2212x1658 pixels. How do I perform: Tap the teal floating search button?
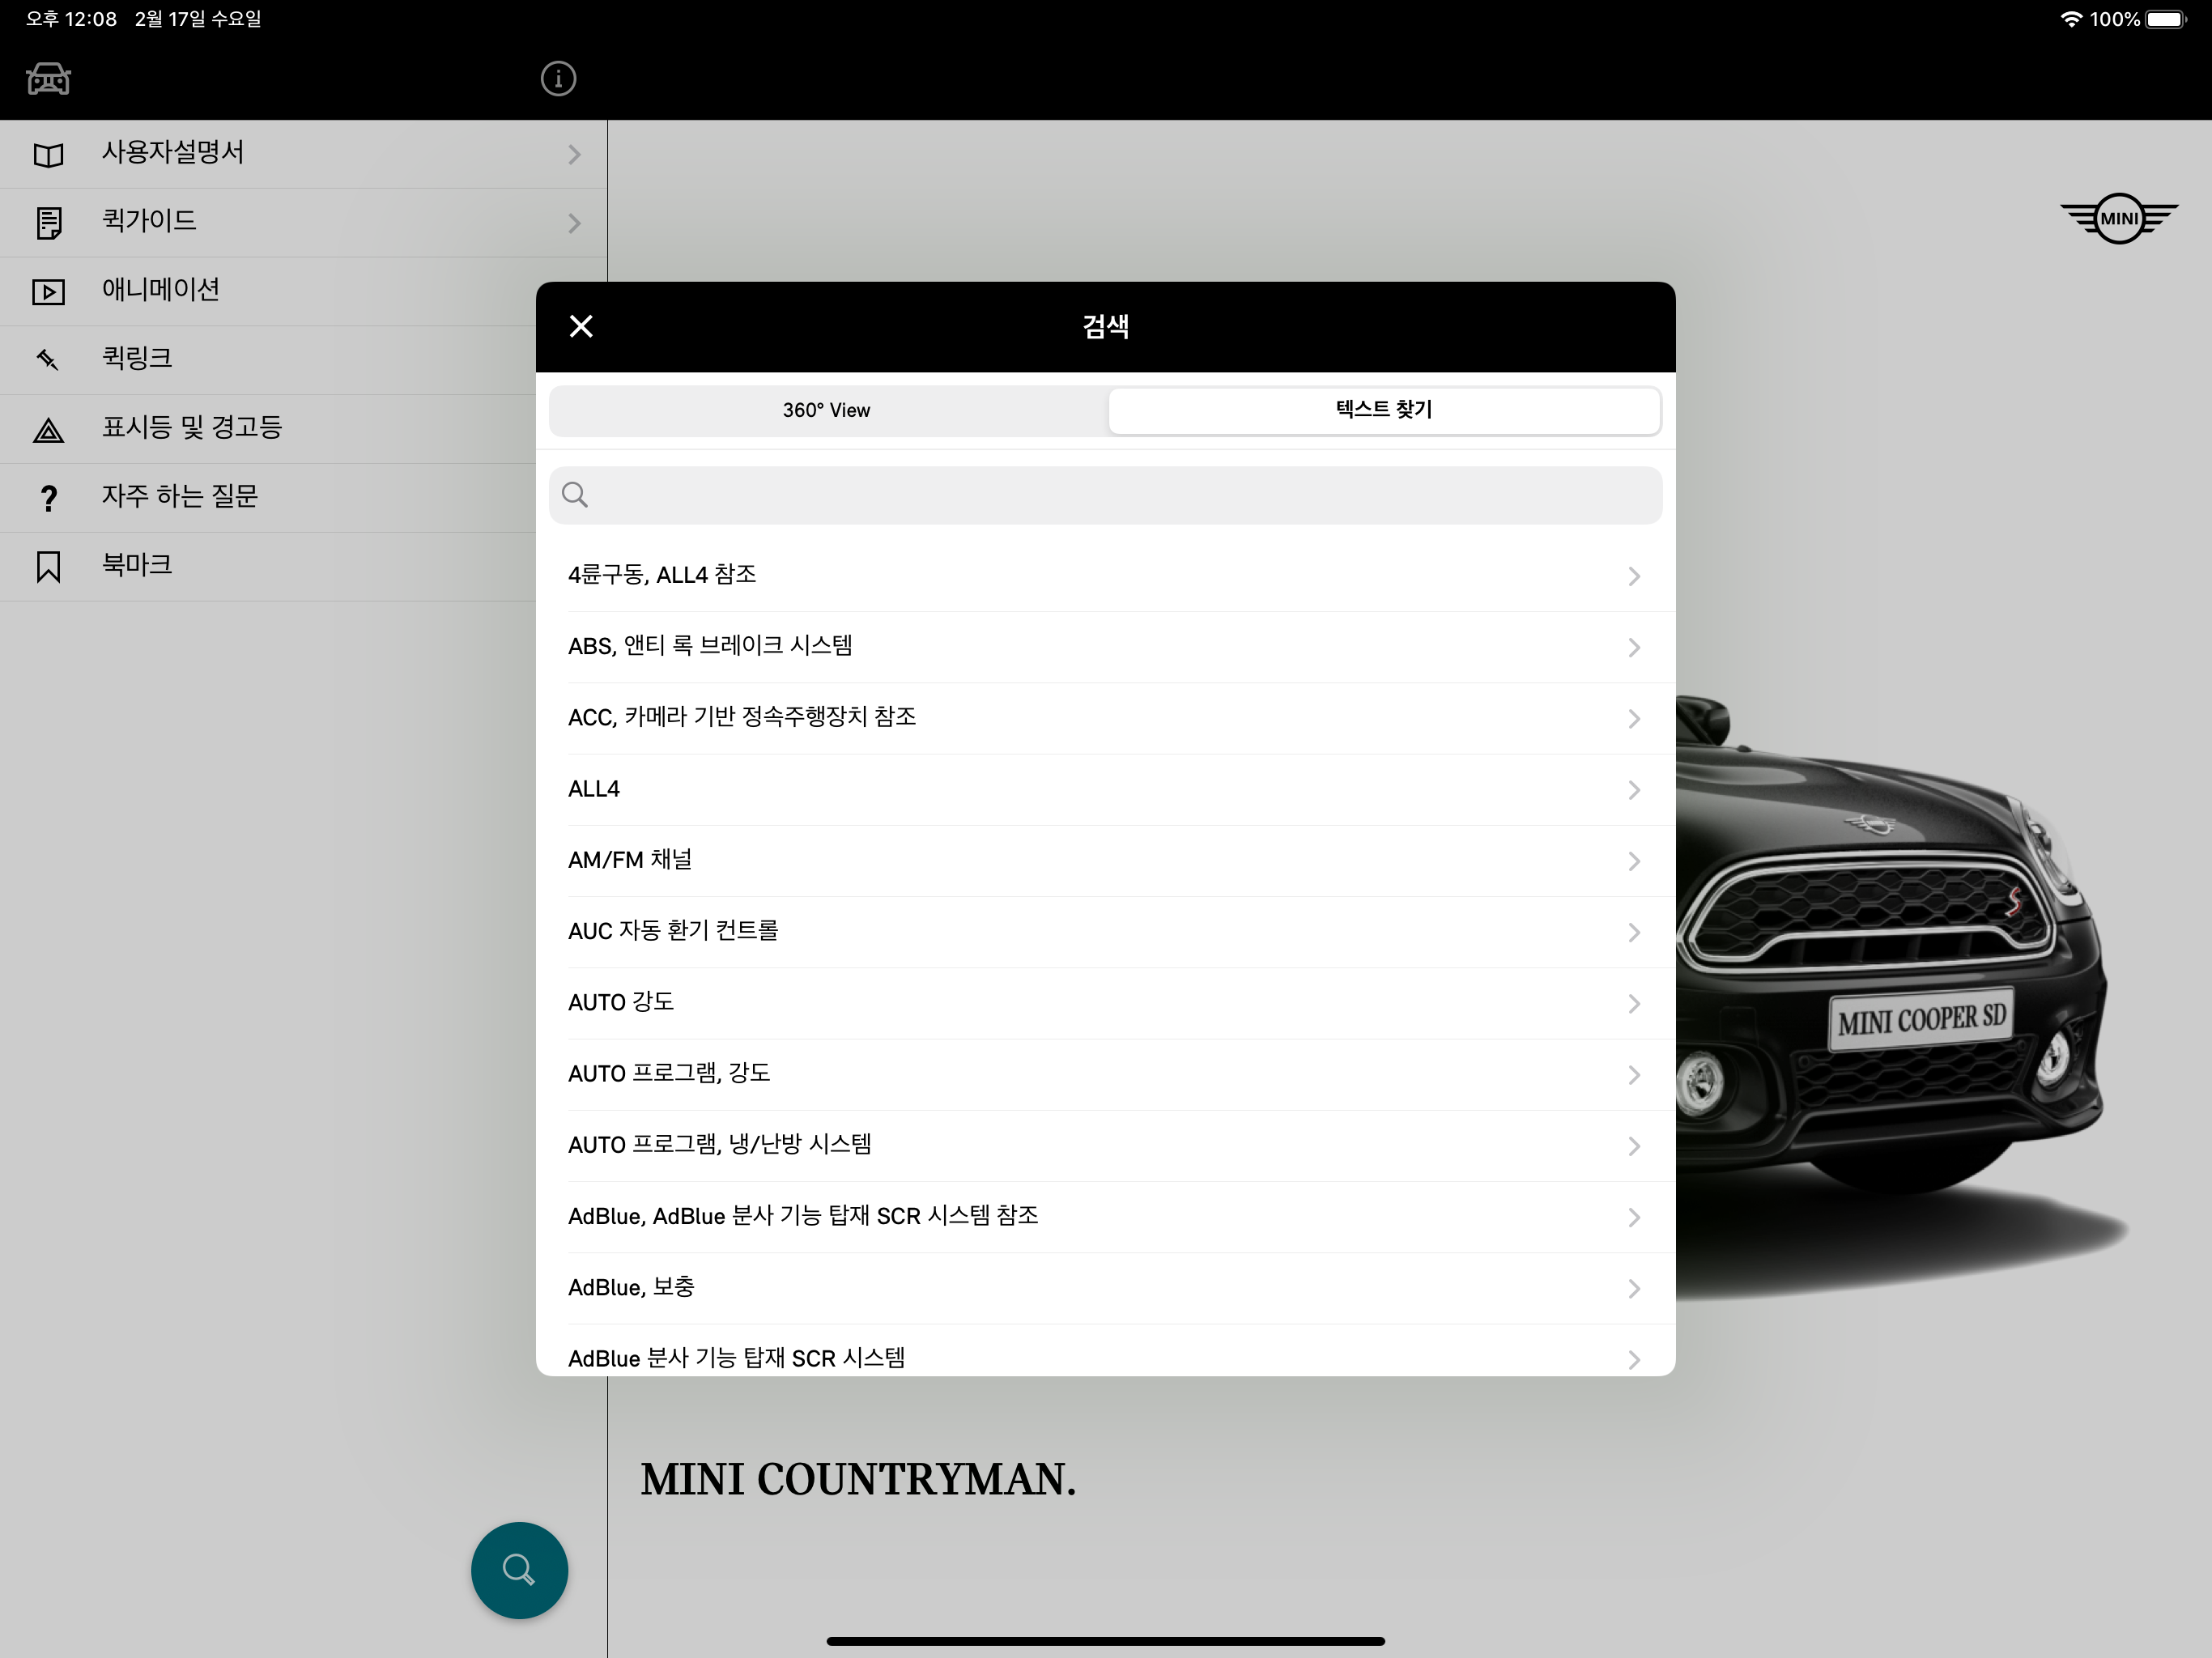518,1570
